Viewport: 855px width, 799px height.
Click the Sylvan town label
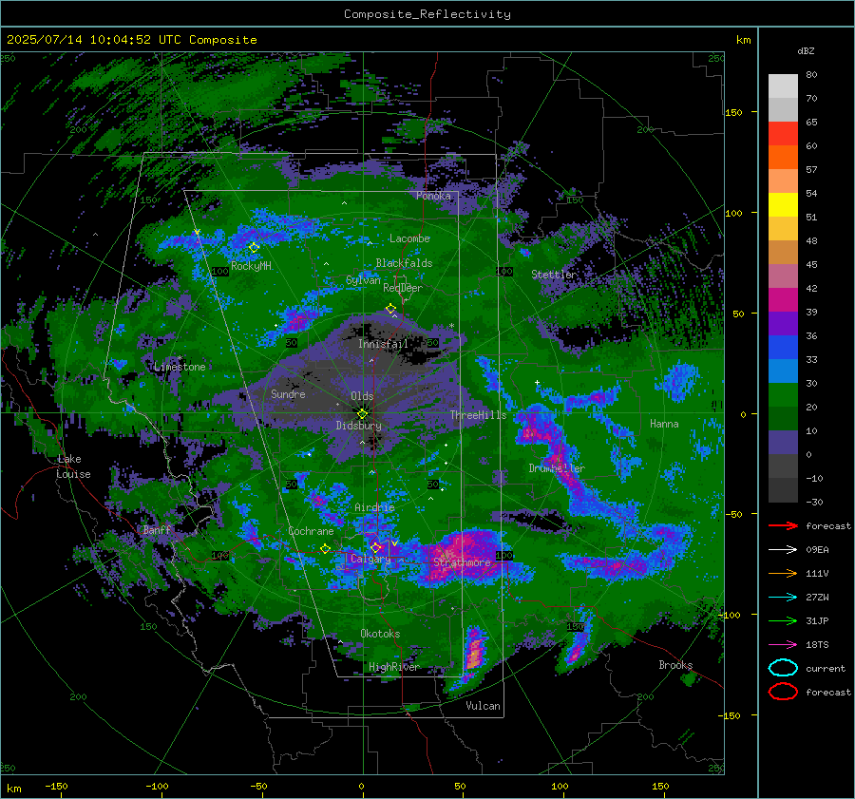[x=363, y=279]
